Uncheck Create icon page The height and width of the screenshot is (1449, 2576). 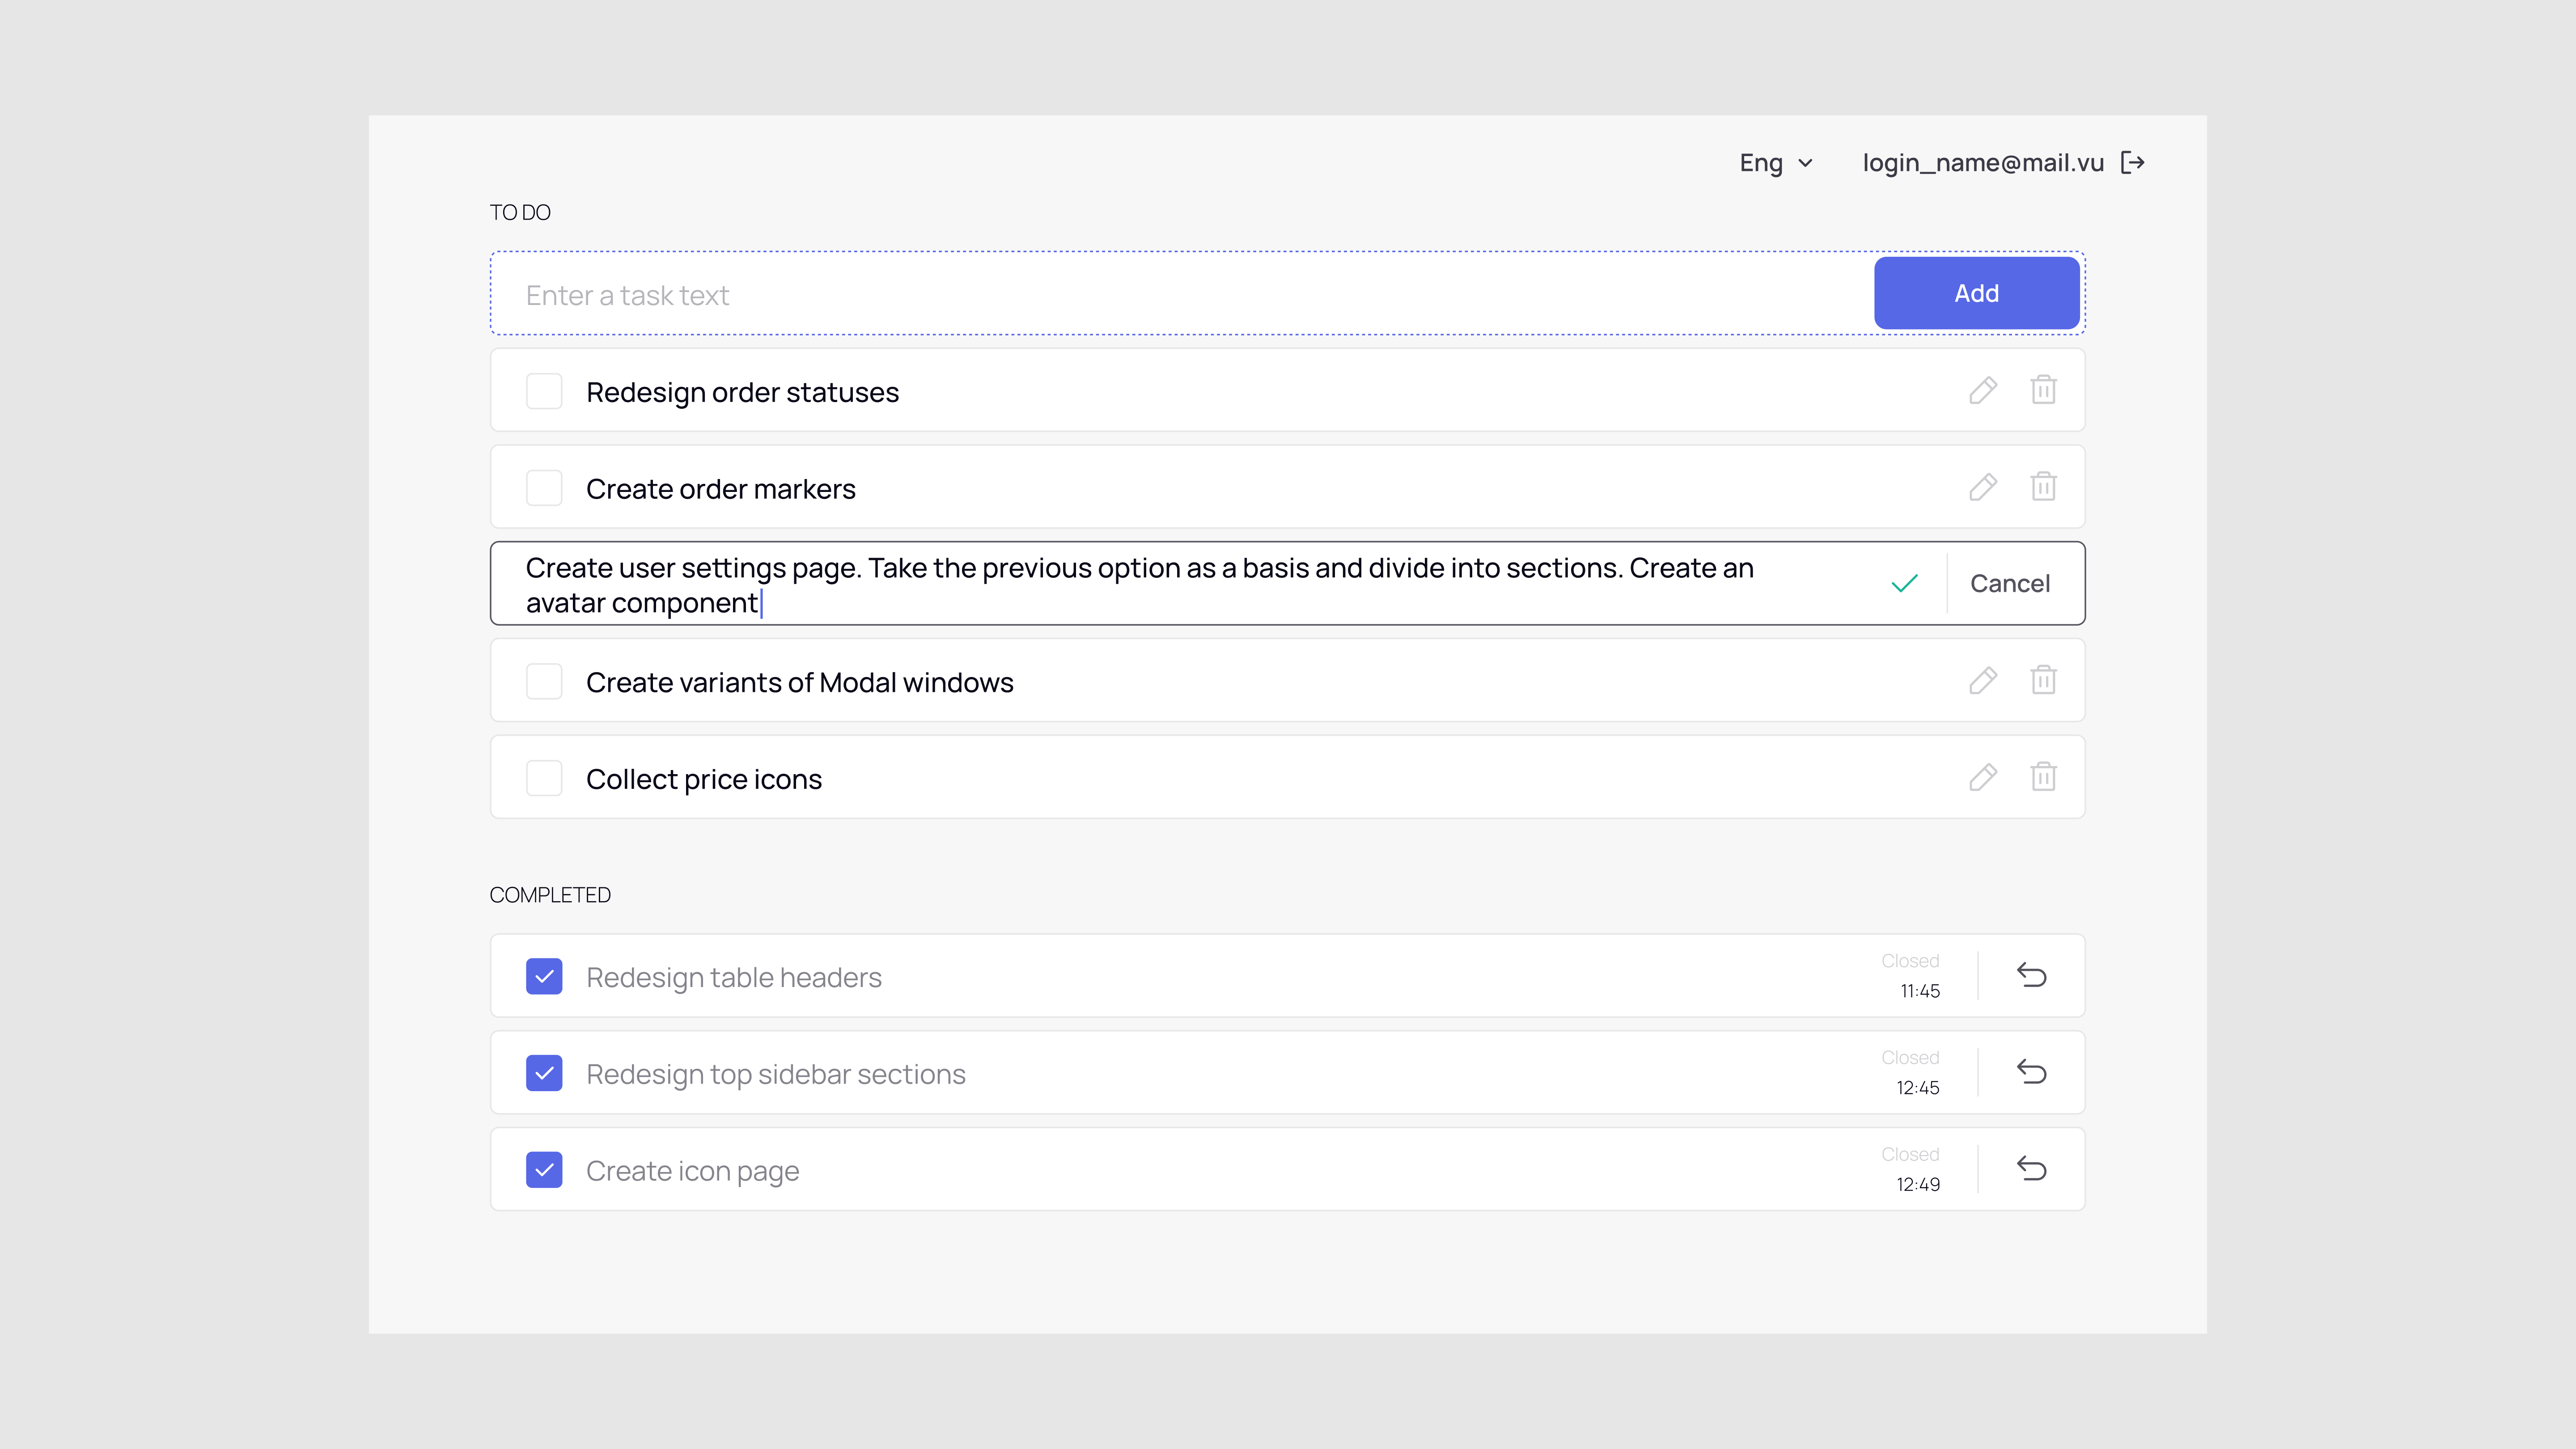(544, 1170)
